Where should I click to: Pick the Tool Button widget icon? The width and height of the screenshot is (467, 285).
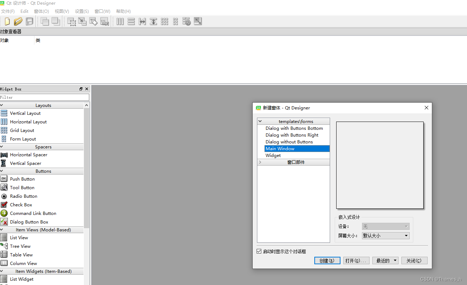point(4,187)
